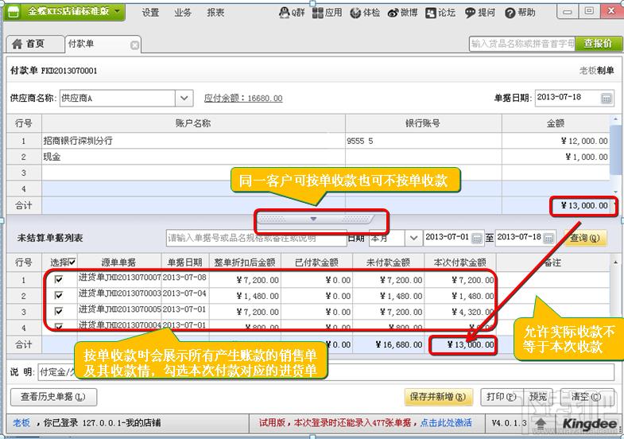This screenshot has height=439, width=624.
Task: Open the 论坛 forum icon
Action: coord(431,13)
